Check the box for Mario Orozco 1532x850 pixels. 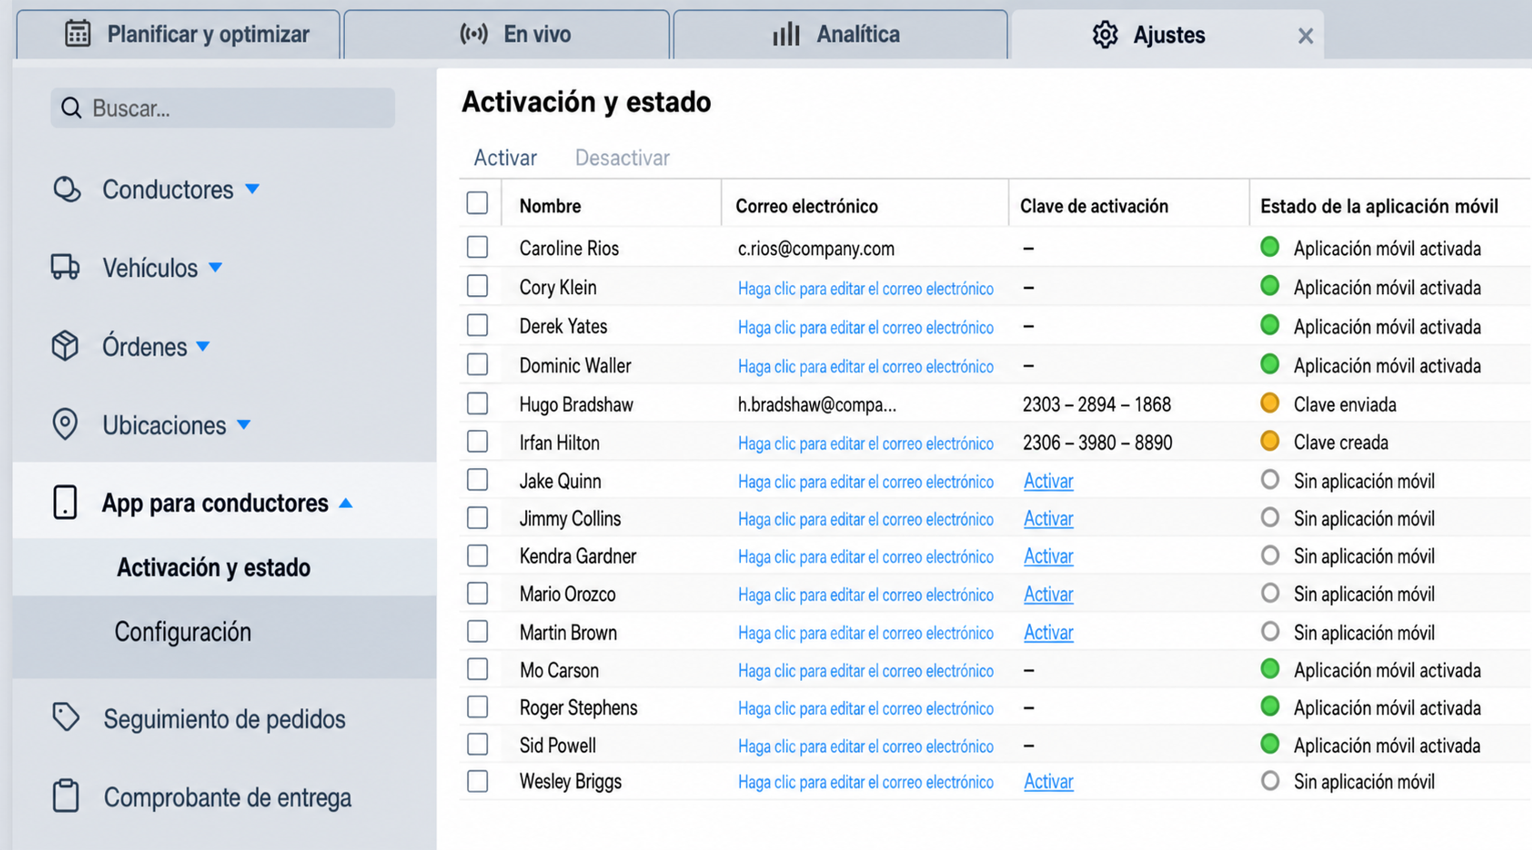click(477, 593)
